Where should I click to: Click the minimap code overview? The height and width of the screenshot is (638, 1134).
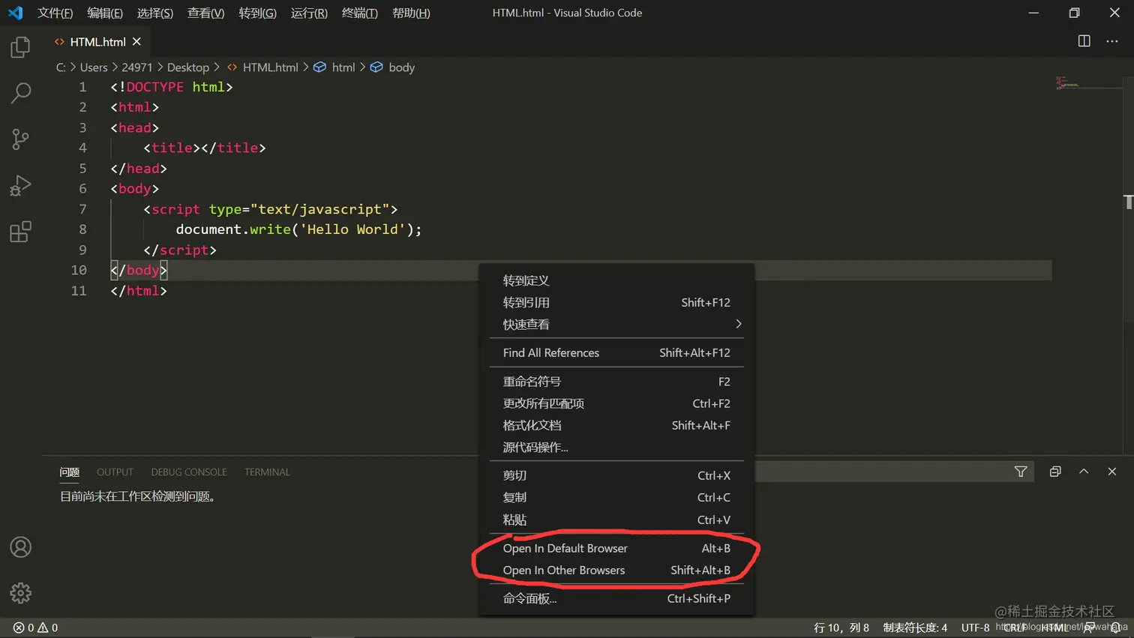pyautogui.click(x=1067, y=82)
